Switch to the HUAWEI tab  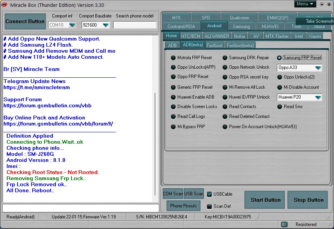tap(270, 27)
